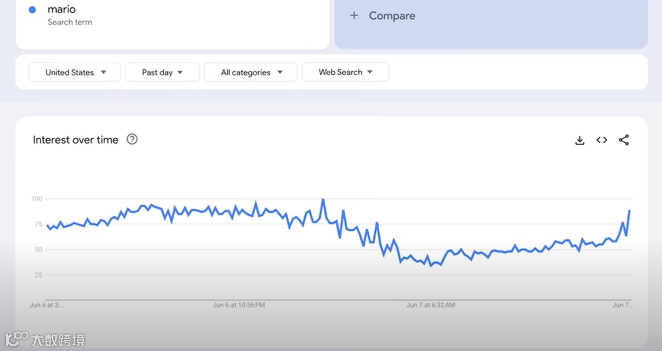
Task: Click the Jun 6 at 10:56 PM axis label
Action: click(x=239, y=305)
